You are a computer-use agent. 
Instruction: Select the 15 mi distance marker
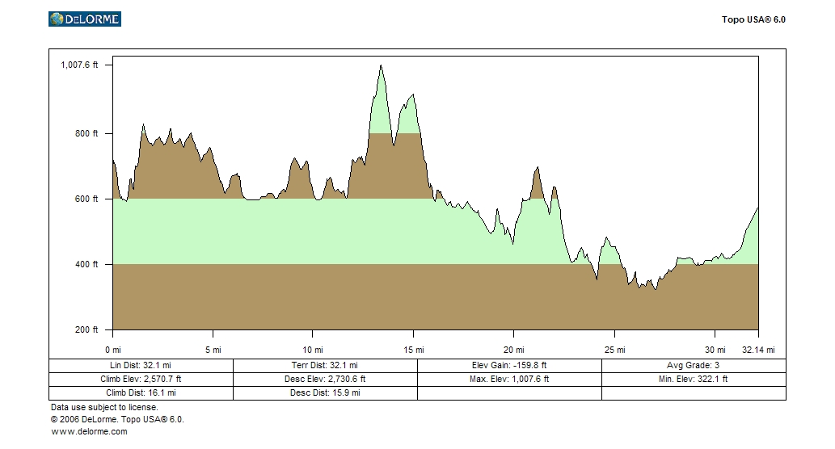coord(414,350)
